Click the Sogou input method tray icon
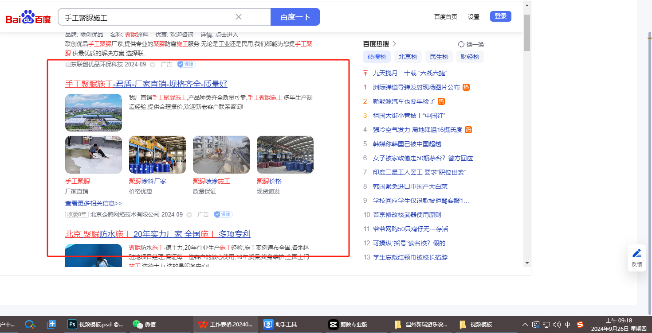 (580, 324)
